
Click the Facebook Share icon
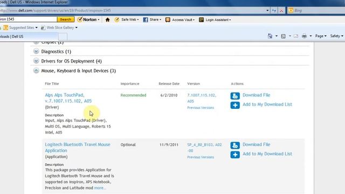coord(146,20)
